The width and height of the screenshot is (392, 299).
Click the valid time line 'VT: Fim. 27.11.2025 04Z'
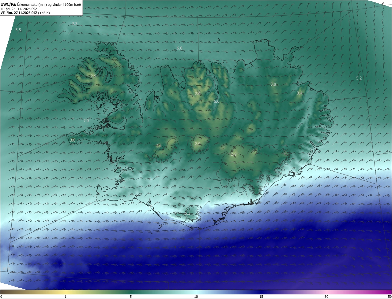point(19,13)
